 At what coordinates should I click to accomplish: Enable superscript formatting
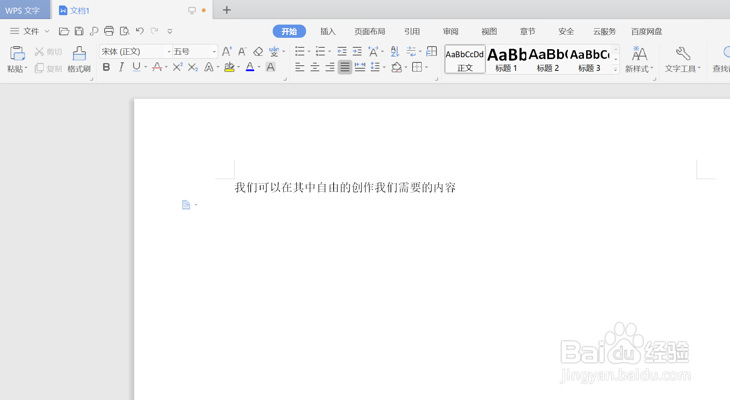tap(177, 67)
